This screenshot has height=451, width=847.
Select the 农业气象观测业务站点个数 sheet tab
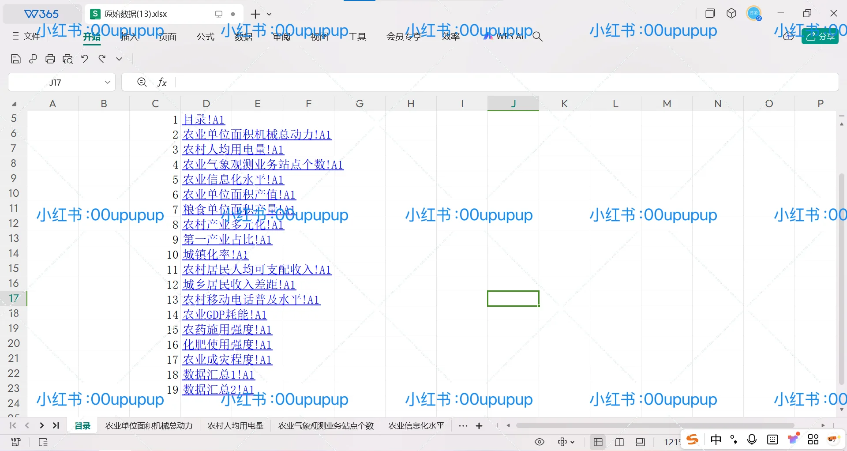point(326,426)
